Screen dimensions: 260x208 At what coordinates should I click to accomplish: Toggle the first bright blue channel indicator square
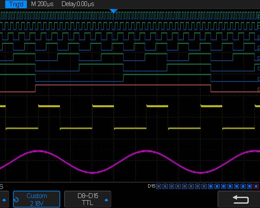click(211, 186)
